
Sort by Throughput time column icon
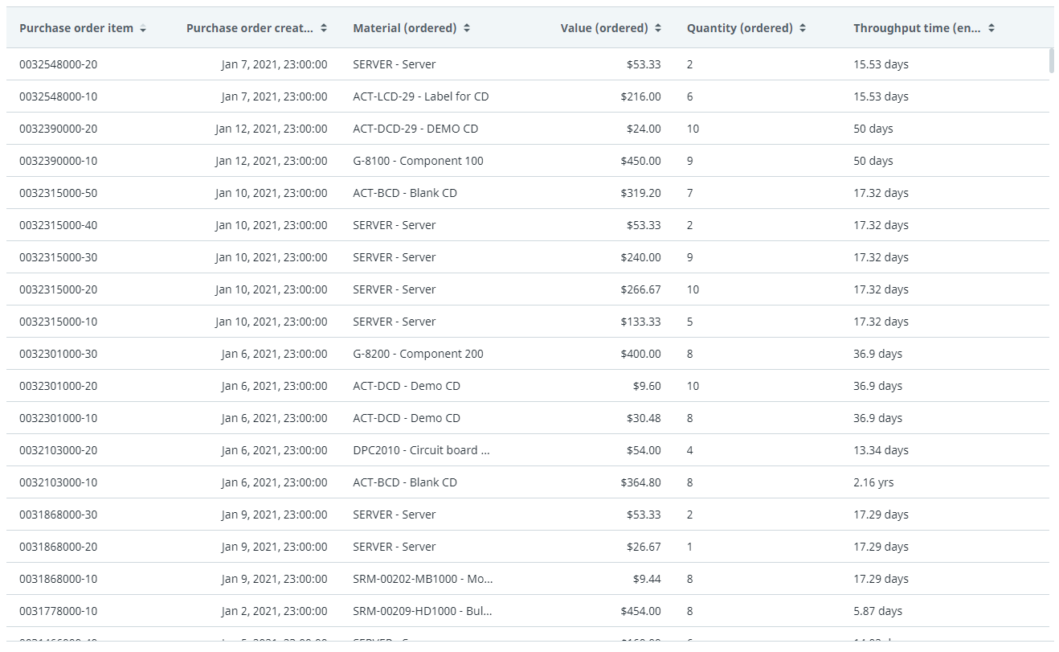tap(992, 28)
